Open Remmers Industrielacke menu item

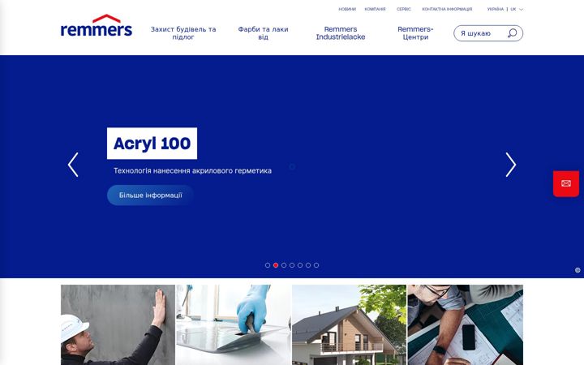click(341, 33)
